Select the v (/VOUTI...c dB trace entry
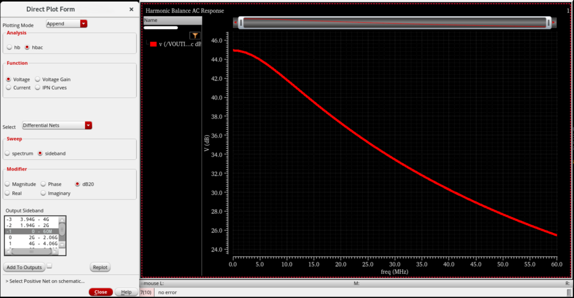Viewport: 574px width, 298px height. click(x=180, y=44)
